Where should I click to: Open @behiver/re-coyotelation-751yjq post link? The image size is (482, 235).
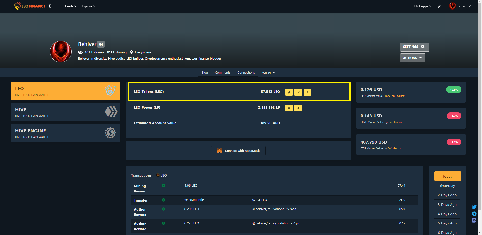point(276,223)
